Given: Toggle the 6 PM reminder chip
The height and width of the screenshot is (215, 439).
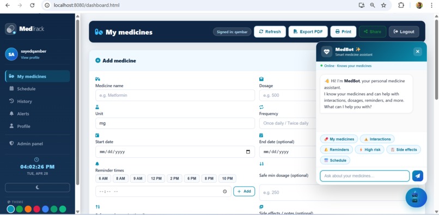Looking at the screenshot, I should pyautogui.click(x=192, y=179).
